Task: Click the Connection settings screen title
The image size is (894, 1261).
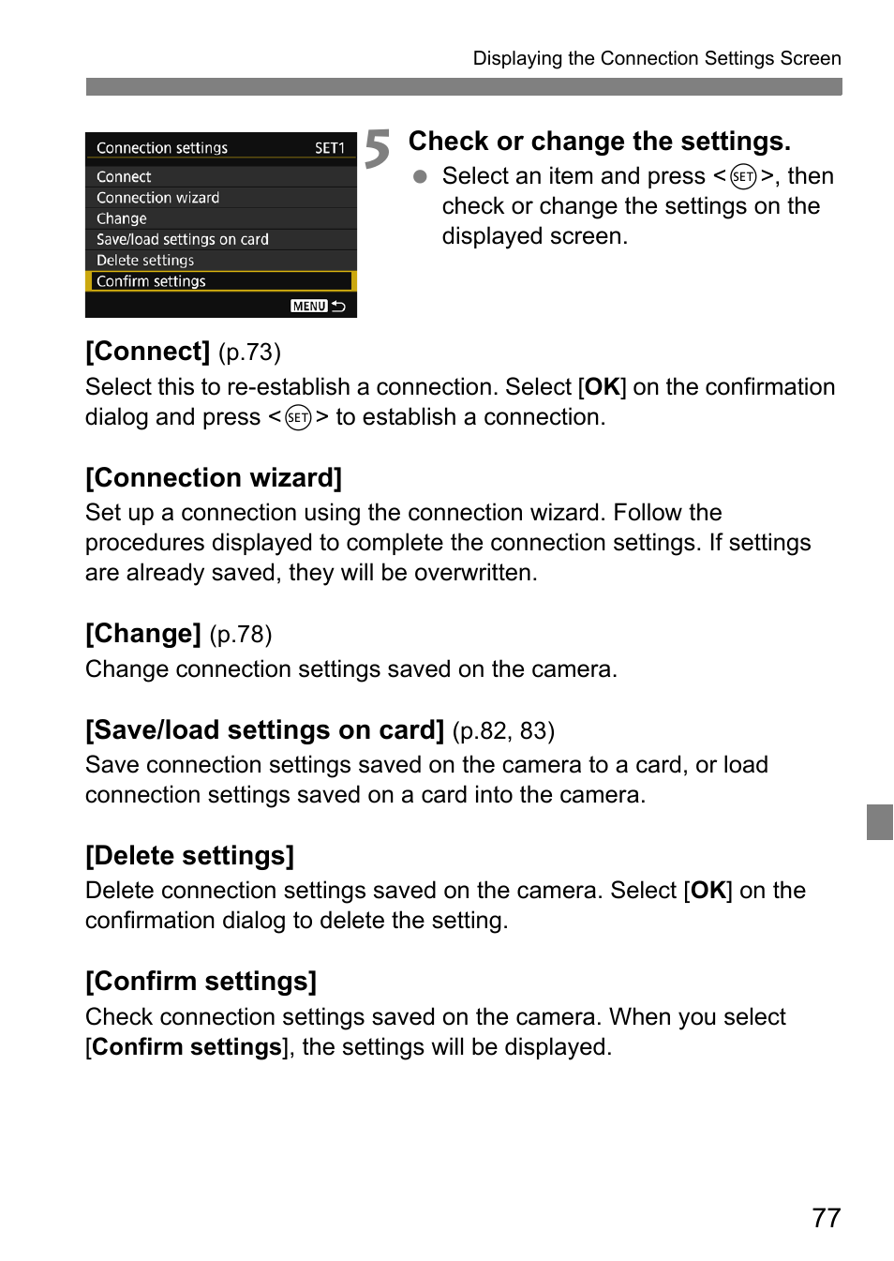Action: (162, 148)
